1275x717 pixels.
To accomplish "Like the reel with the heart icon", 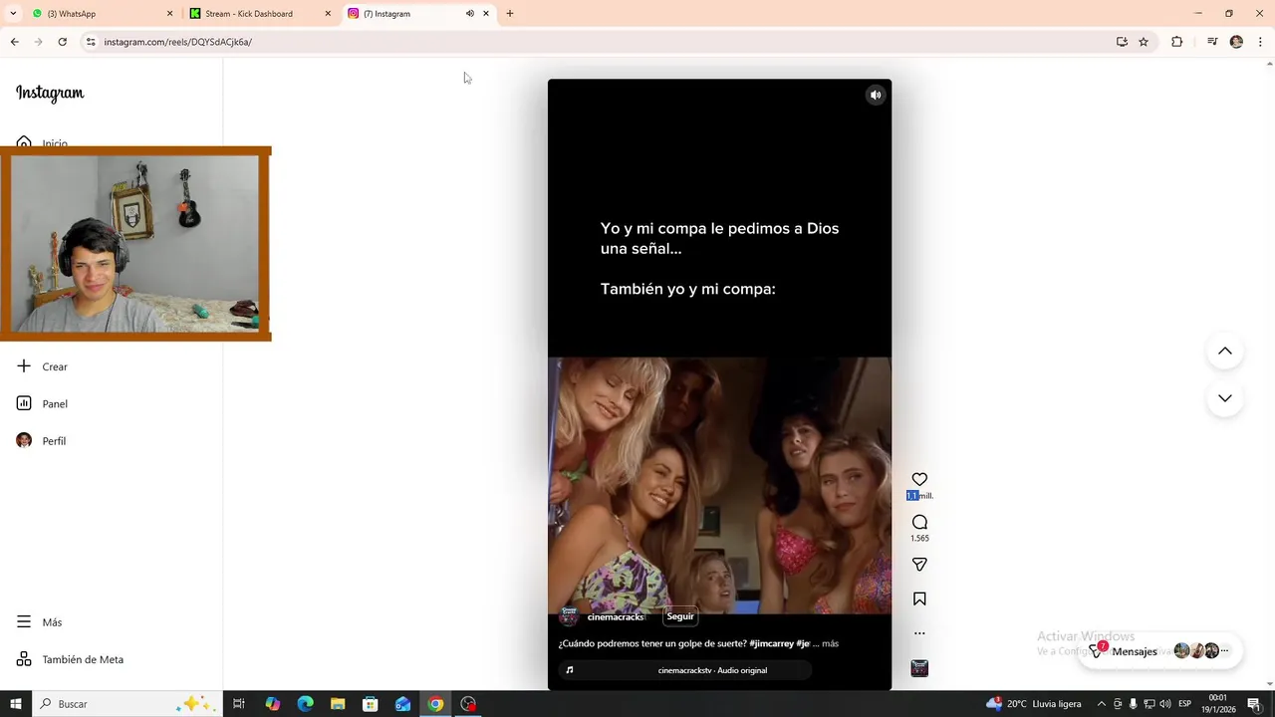I will pos(919,479).
